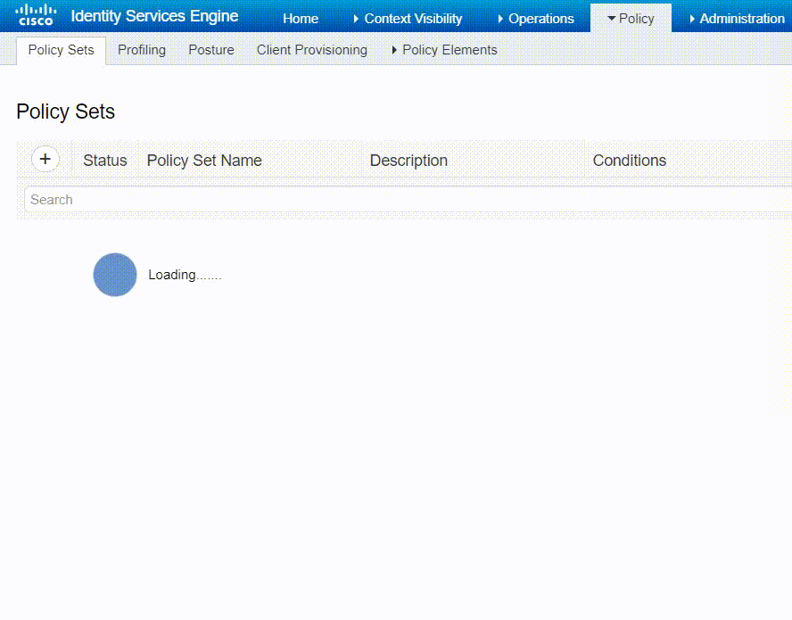Select the Client Provisioning tab

[311, 50]
